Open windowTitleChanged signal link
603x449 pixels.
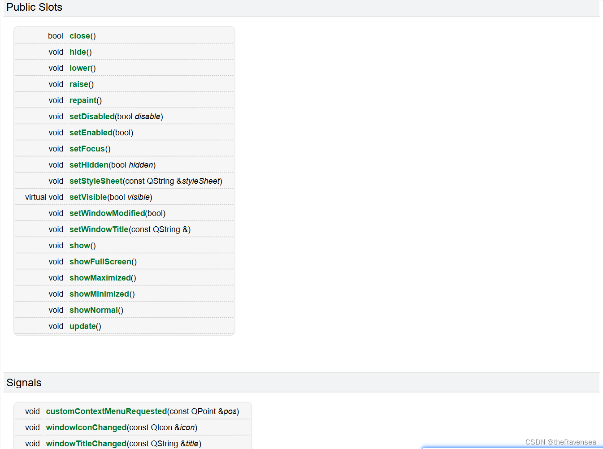(x=86, y=444)
